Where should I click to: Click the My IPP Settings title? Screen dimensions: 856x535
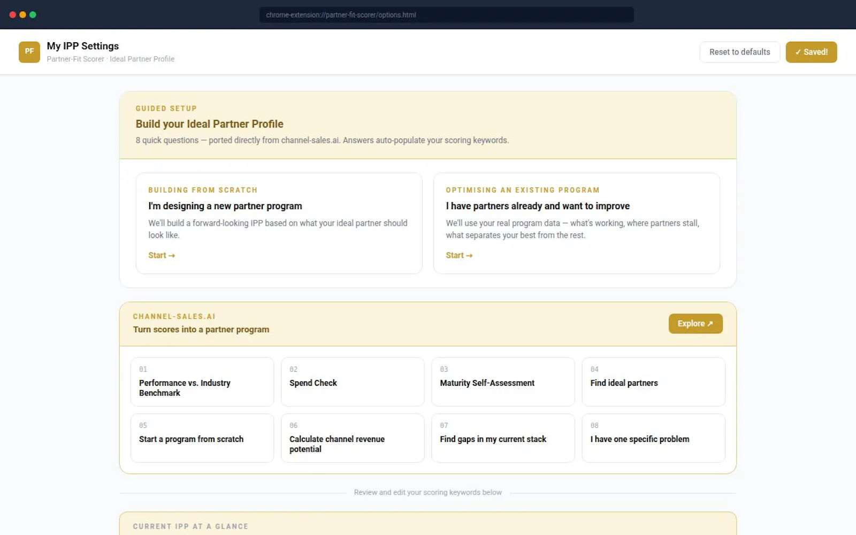point(83,46)
